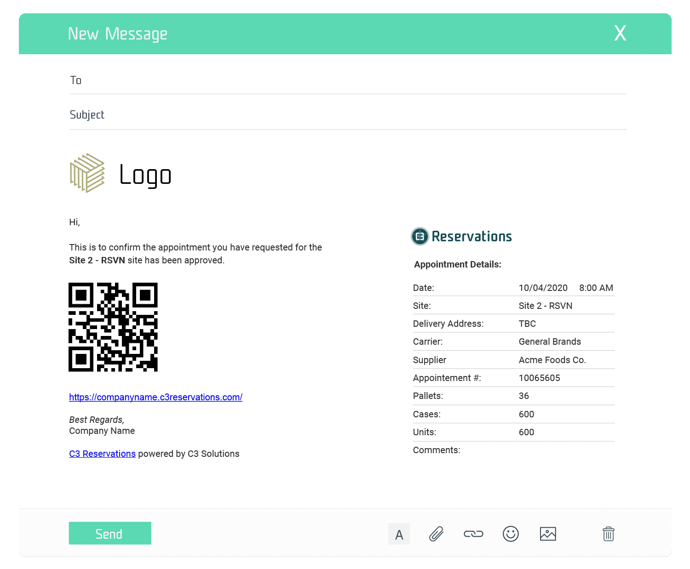Screen dimensions: 690x569
Task: Click the Hi, greeting text
Action: coord(75,222)
